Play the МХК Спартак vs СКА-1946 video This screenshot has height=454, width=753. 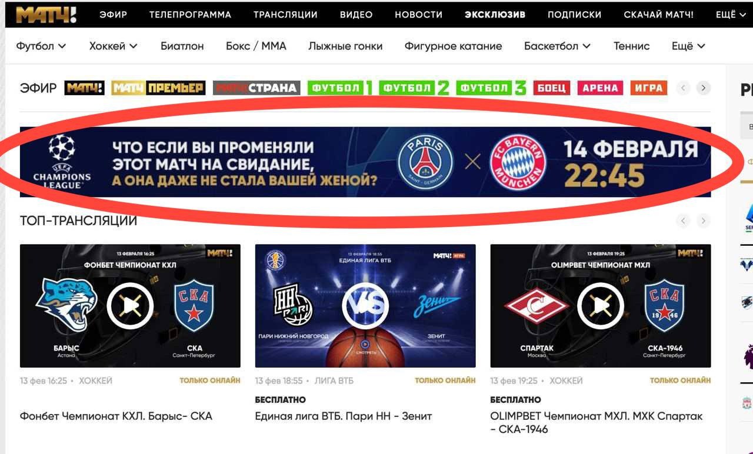pyautogui.click(x=600, y=306)
